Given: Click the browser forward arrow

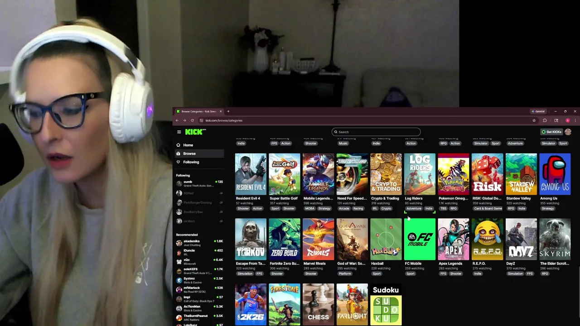Looking at the screenshot, I should (x=184, y=120).
